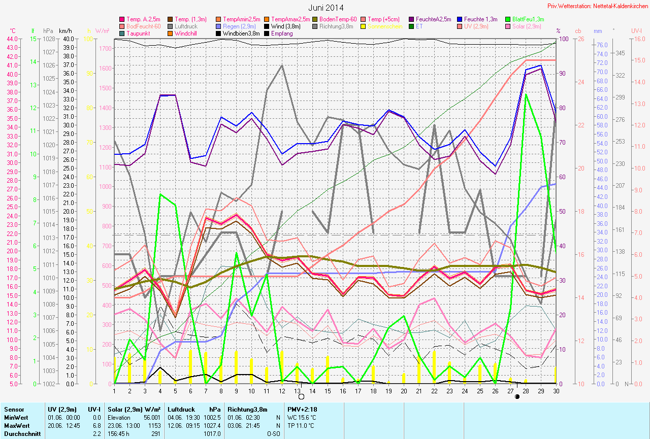Click the Temp. (1,3m) legend color swatch
Image resolution: width=650 pixels, height=439 pixels.
(171, 19)
